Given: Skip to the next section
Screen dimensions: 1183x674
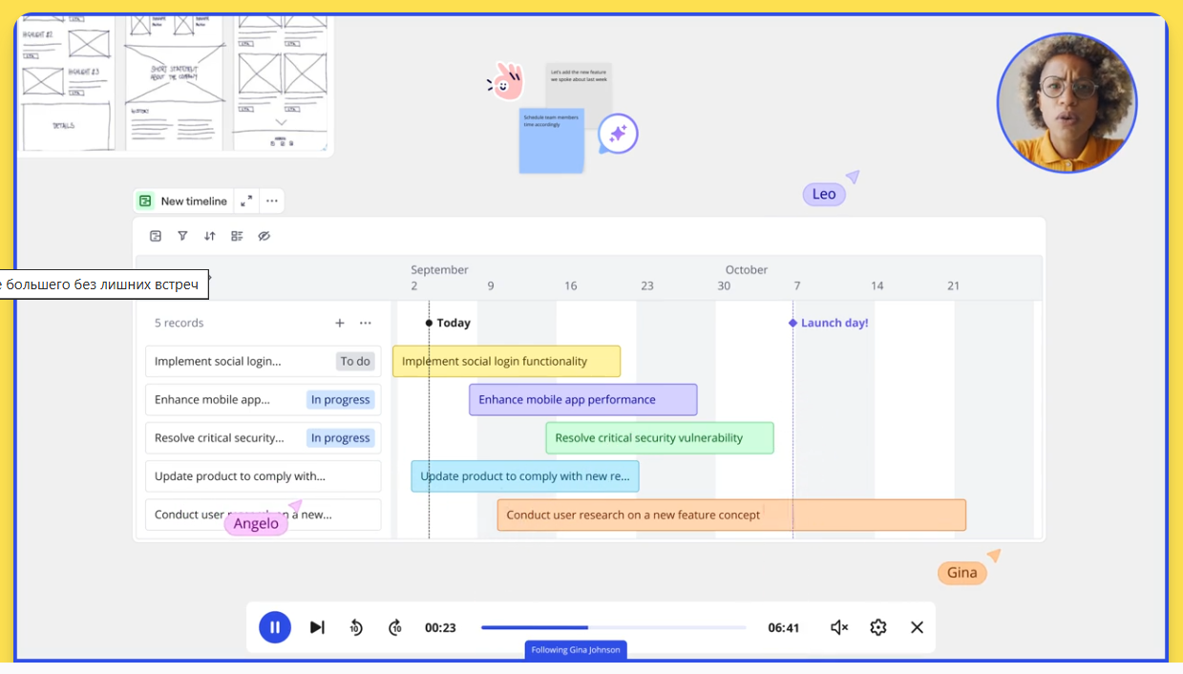Looking at the screenshot, I should [x=317, y=627].
